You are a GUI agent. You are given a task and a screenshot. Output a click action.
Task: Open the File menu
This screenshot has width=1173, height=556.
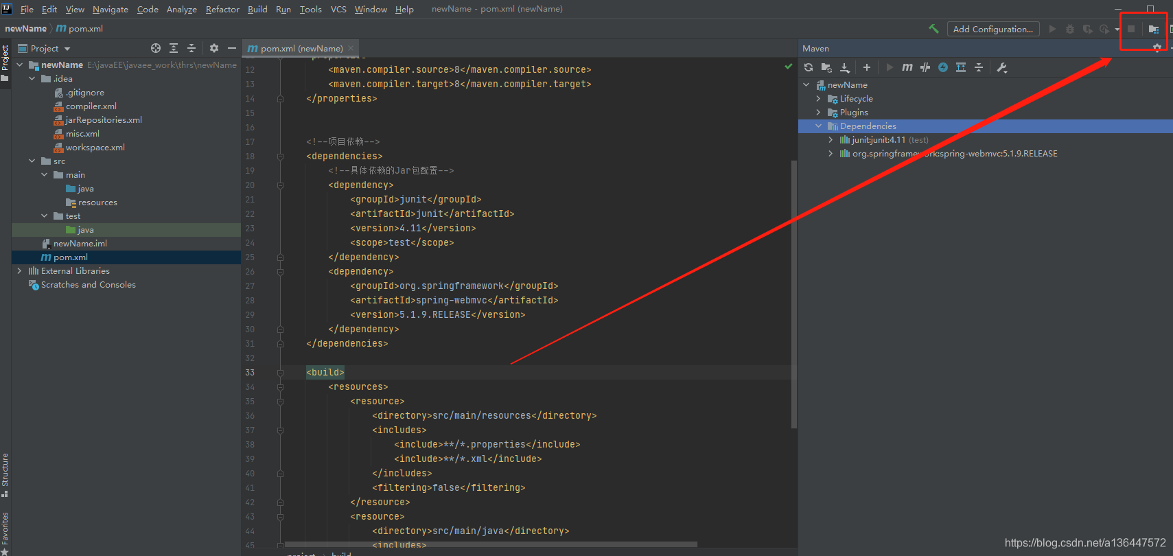pyautogui.click(x=27, y=9)
